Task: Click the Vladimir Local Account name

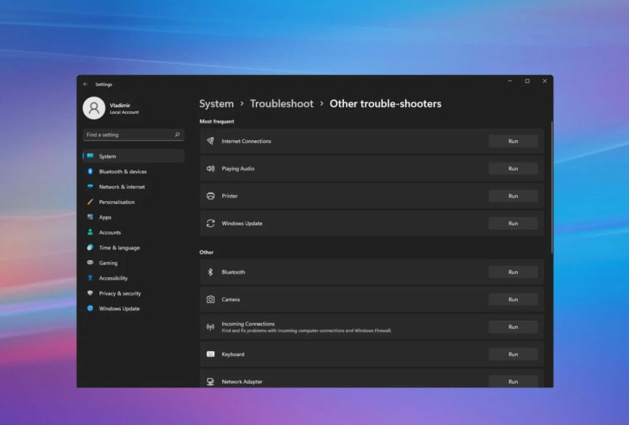Action: click(x=124, y=108)
